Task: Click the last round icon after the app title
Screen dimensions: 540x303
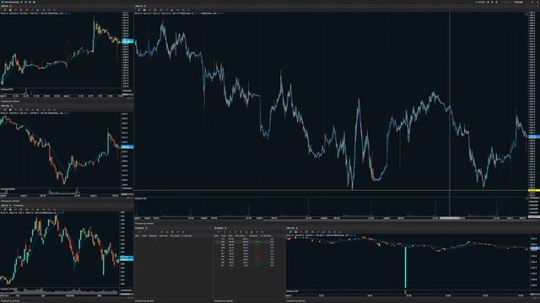Action: coord(34,2)
